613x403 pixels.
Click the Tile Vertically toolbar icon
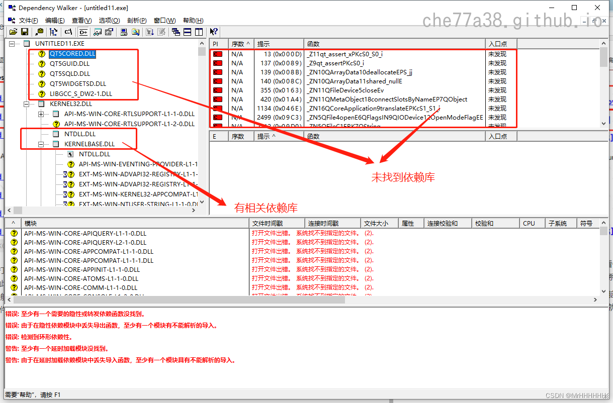pos(199,32)
